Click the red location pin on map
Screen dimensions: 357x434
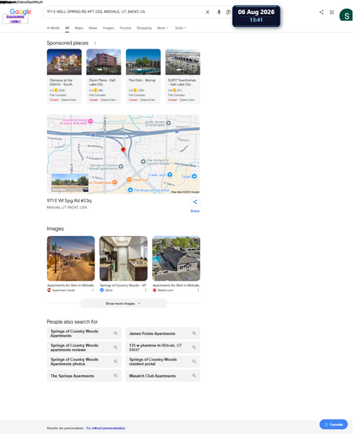123,149
